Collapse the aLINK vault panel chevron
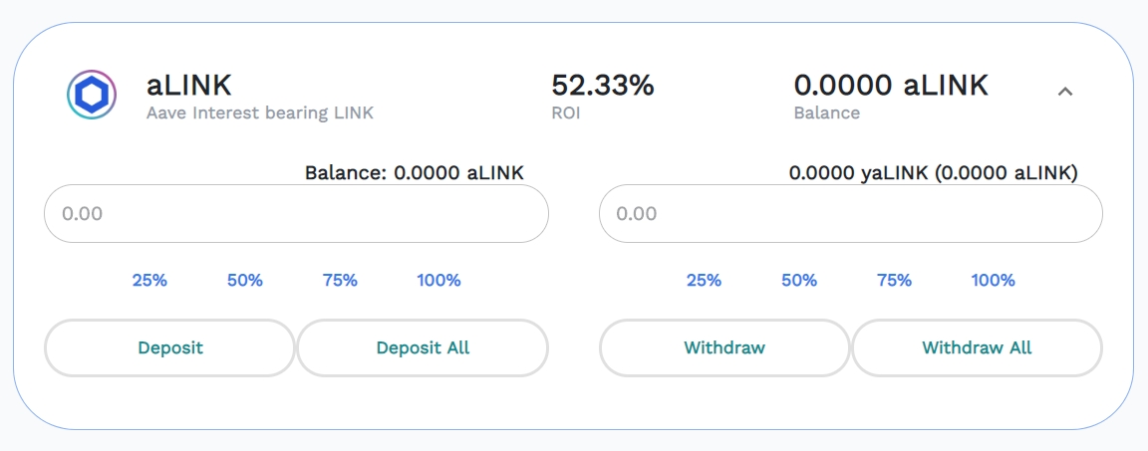 pyautogui.click(x=1064, y=92)
